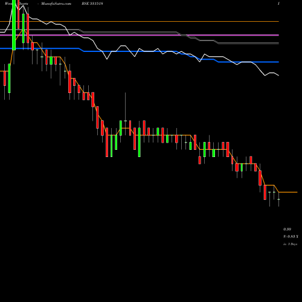Click the V: 0.83 X volume text
This screenshot has height=302, width=302.
pyautogui.click(x=291, y=237)
